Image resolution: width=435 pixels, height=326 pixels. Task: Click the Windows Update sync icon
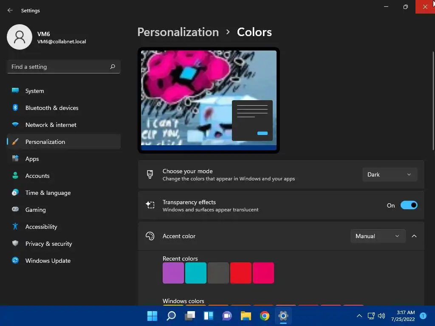[15, 260]
